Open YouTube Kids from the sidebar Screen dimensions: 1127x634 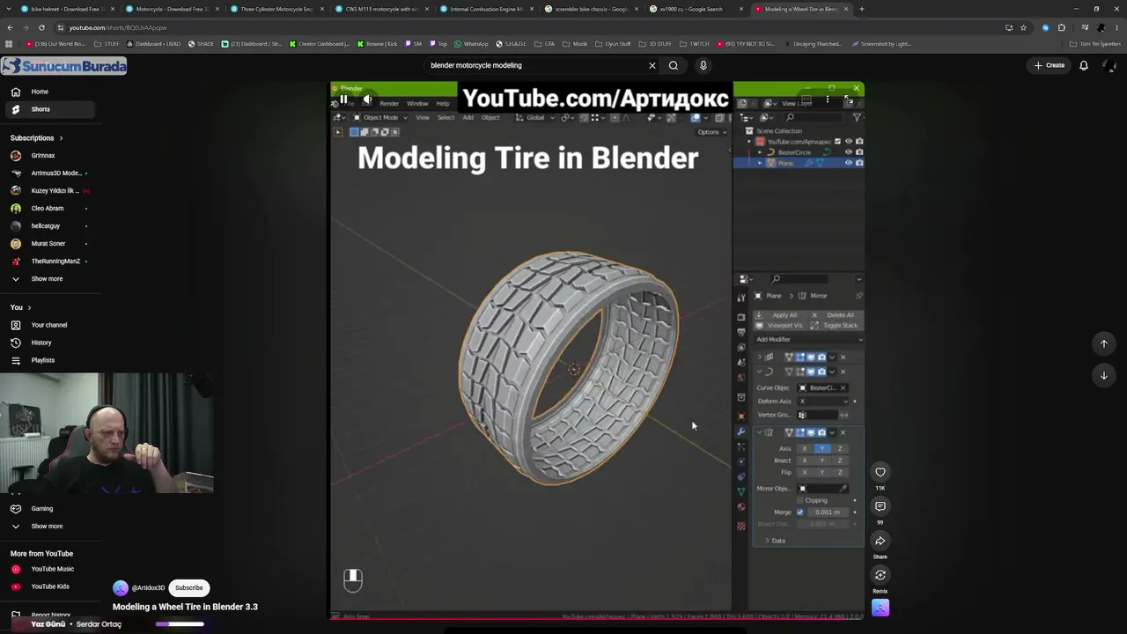[x=50, y=586]
